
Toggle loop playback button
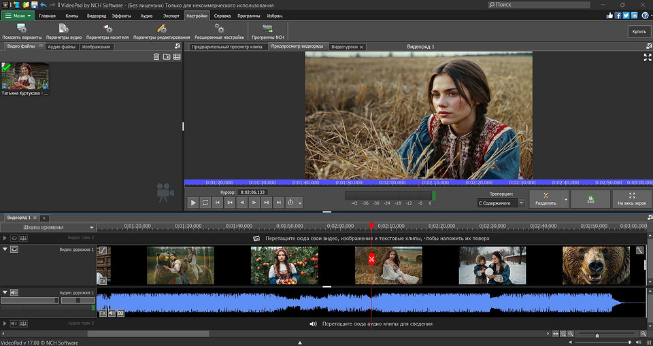click(205, 203)
